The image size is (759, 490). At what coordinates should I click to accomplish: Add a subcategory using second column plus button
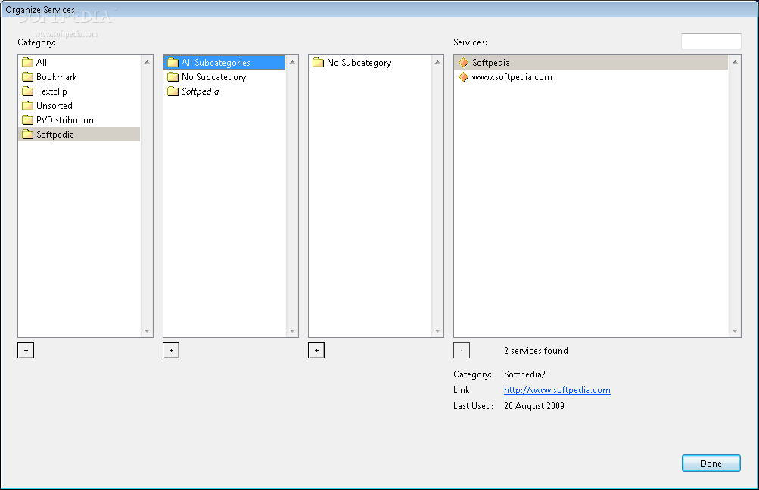pos(171,350)
